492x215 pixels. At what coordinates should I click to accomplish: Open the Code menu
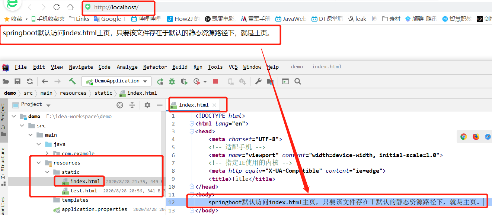(105, 67)
